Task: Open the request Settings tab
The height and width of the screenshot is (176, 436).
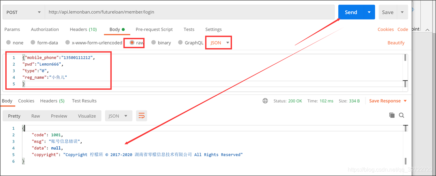Action: coord(213,30)
